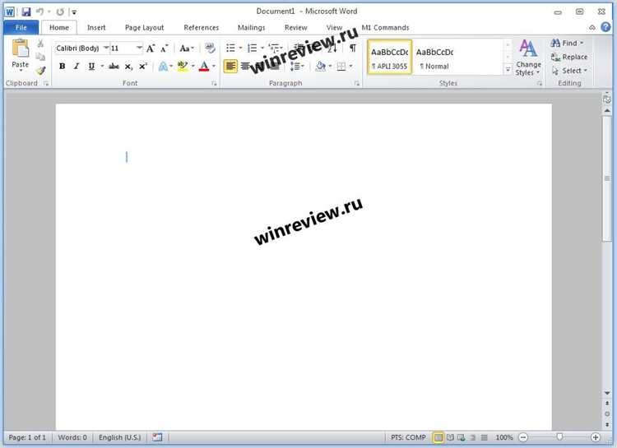This screenshot has width=617, height=448.
Task: Grow font size with the large A
Action: [x=151, y=48]
